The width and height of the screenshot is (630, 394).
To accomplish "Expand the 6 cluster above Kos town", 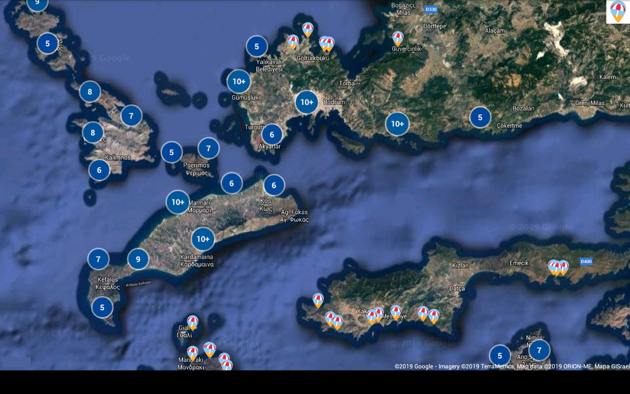I will (x=274, y=186).
